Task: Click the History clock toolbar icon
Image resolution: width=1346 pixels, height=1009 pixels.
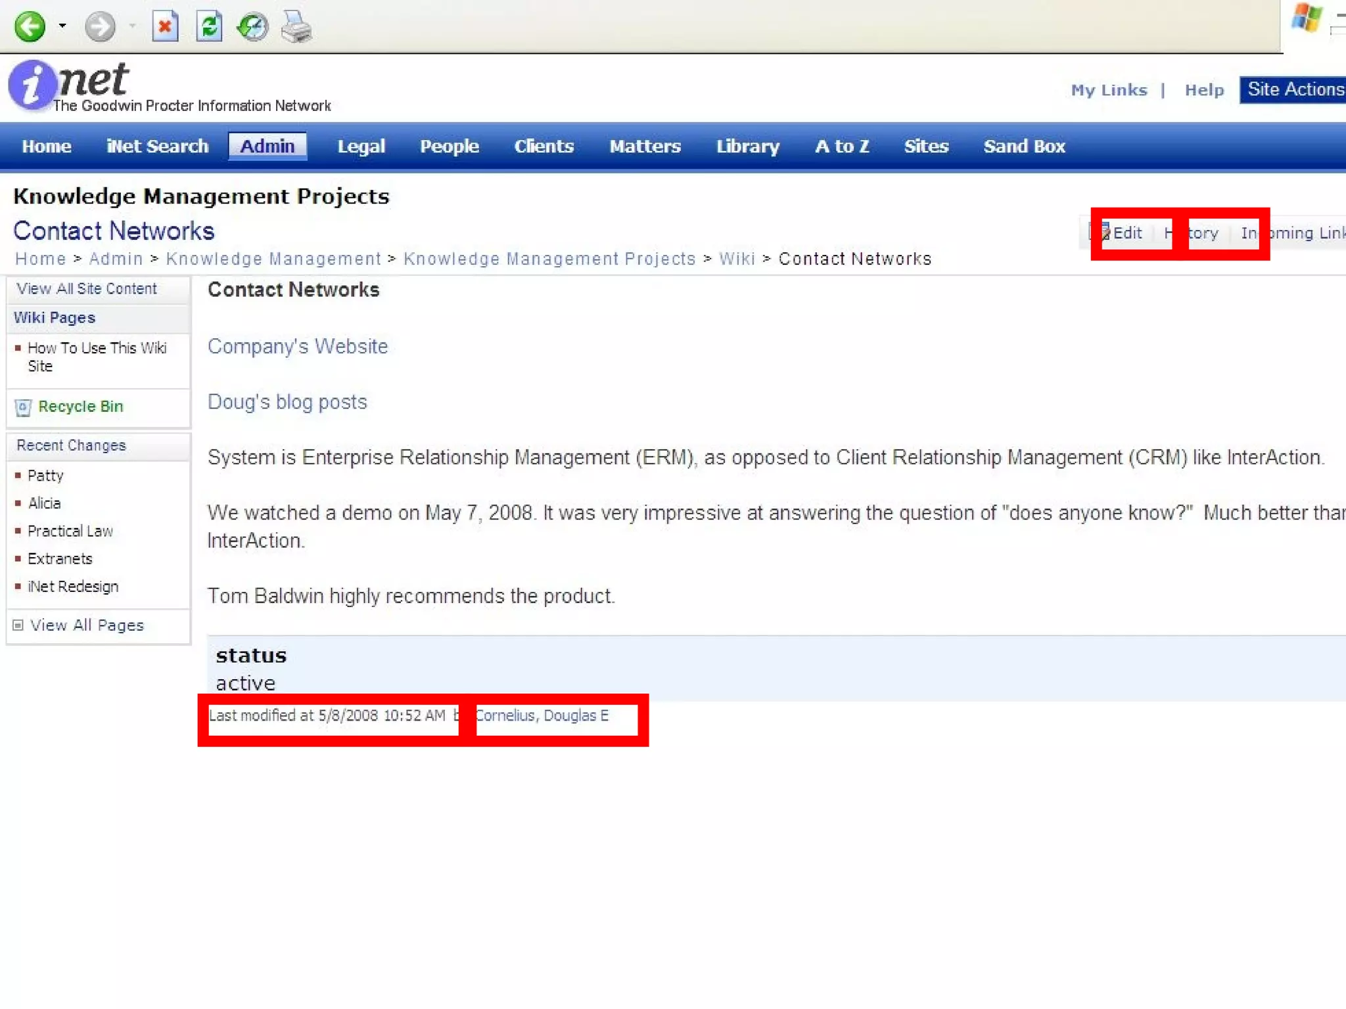Action: point(252,27)
